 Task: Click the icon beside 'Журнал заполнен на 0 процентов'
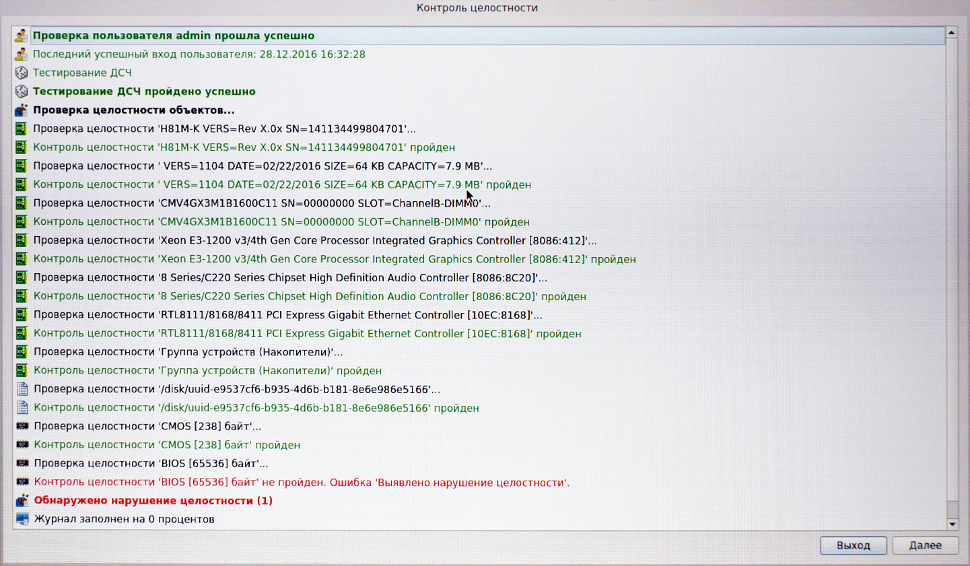point(22,520)
